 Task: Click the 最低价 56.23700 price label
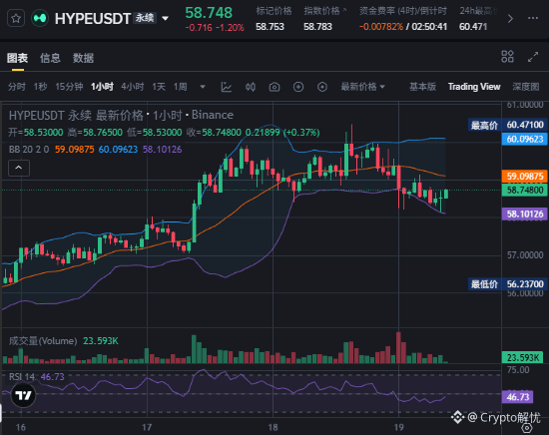point(507,284)
